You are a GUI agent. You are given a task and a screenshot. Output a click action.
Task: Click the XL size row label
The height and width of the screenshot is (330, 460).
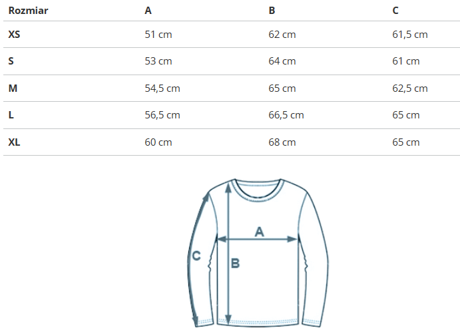[14, 142]
